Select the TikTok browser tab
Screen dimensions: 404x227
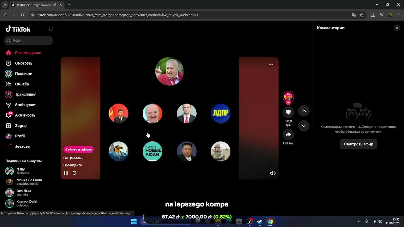36,5
